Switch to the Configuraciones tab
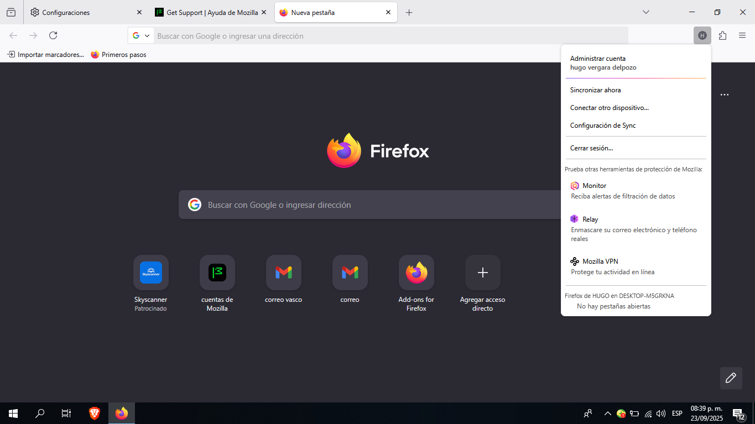Viewport: 755px width, 424px height. (86, 12)
